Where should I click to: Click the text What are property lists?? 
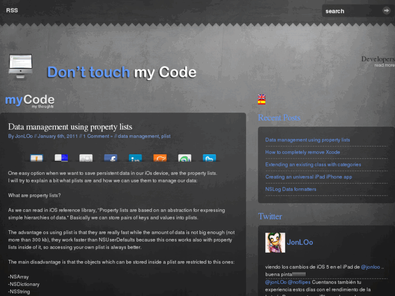(34, 196)
